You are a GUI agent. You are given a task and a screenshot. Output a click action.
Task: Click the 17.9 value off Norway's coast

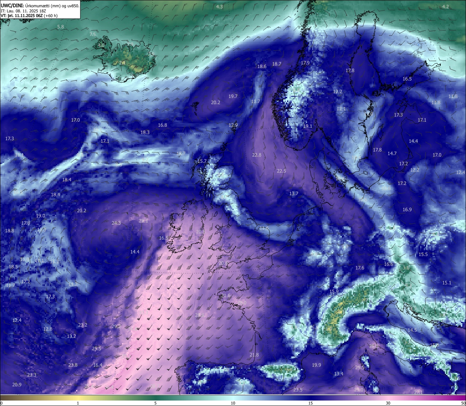pos(305,63)
